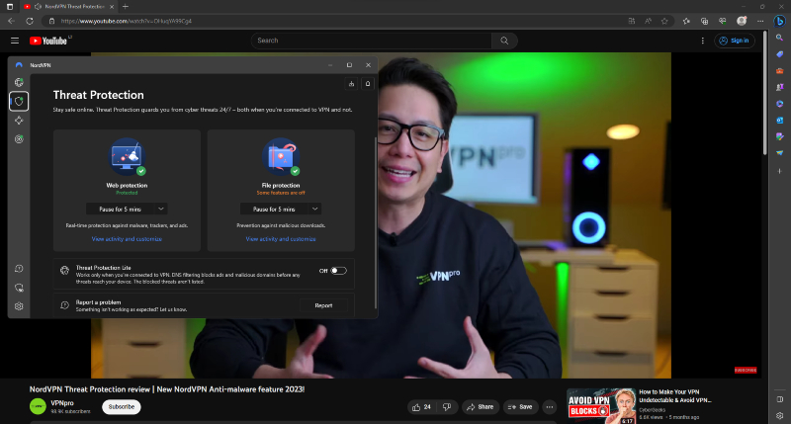The width and height of the screenshot is (791, 424).
Task: Open NordVPN connection refresh sidebar icon
Action: (x=19, y=288)
